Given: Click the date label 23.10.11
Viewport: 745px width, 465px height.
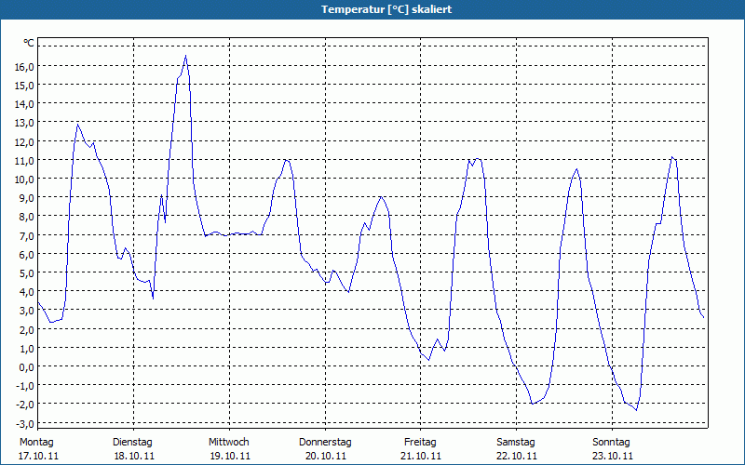Looking at the screenshot, I should [612, 456].
